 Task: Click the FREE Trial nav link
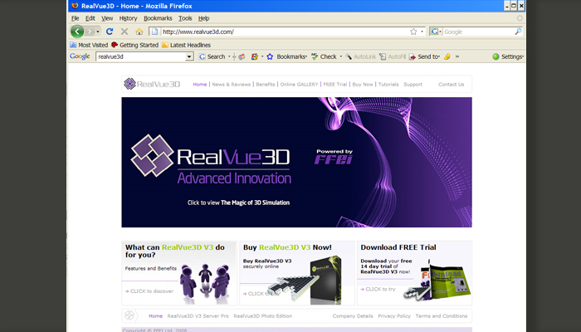coord(335,85)
